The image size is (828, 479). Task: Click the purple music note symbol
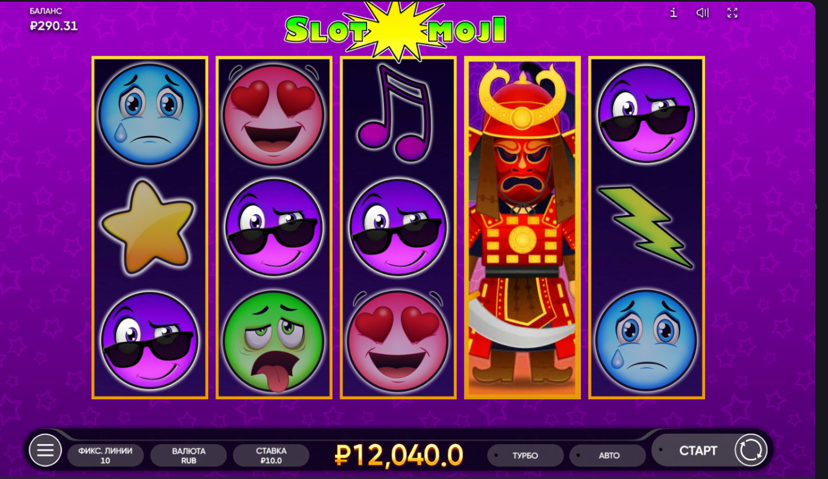pos(396,113)
